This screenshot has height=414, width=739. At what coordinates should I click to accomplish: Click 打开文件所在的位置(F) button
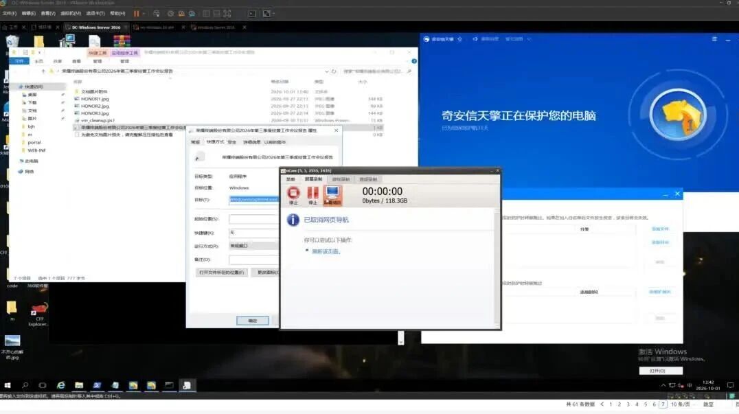(x=222, y=273)
